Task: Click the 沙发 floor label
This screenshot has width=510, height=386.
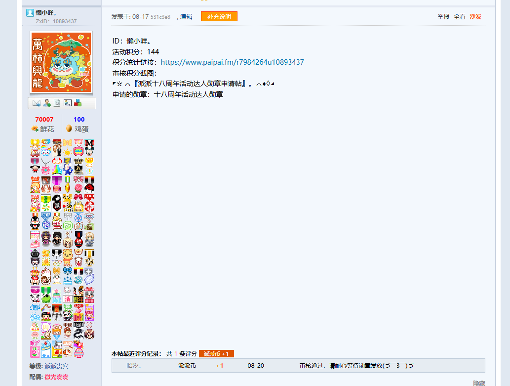Action: click(x=475, y=17)
